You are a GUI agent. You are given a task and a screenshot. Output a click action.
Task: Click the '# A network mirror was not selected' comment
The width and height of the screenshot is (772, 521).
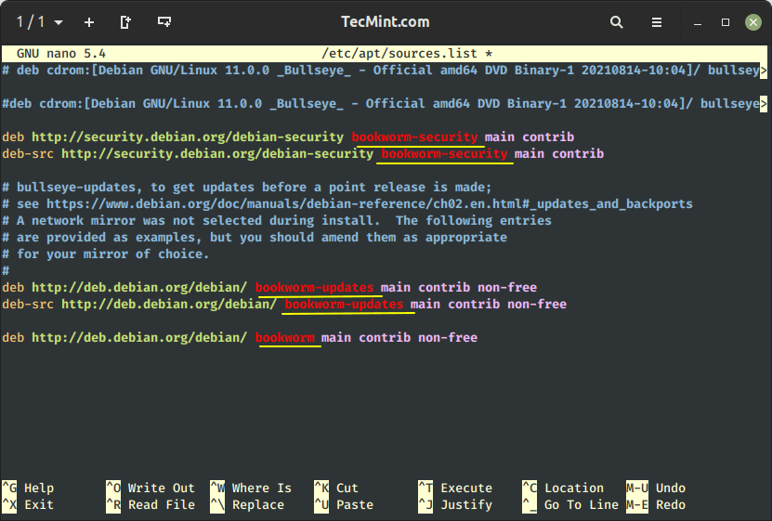277,220
